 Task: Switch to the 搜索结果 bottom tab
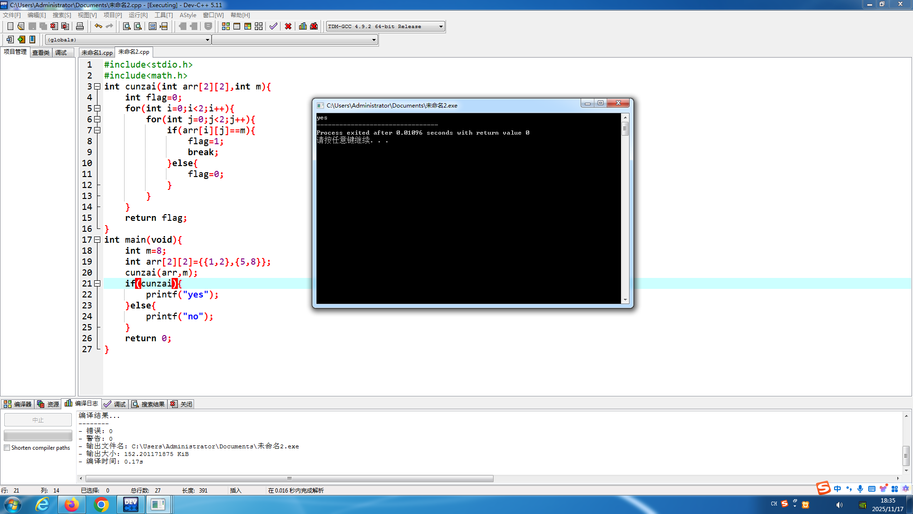[x=148, y=404]
